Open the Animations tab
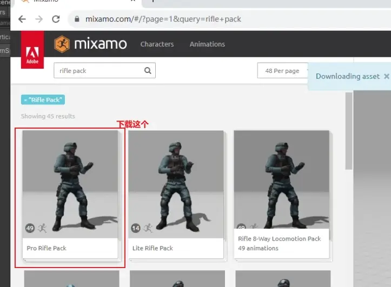The height and width of the screenshot is (287, 391). pos(207,44)
